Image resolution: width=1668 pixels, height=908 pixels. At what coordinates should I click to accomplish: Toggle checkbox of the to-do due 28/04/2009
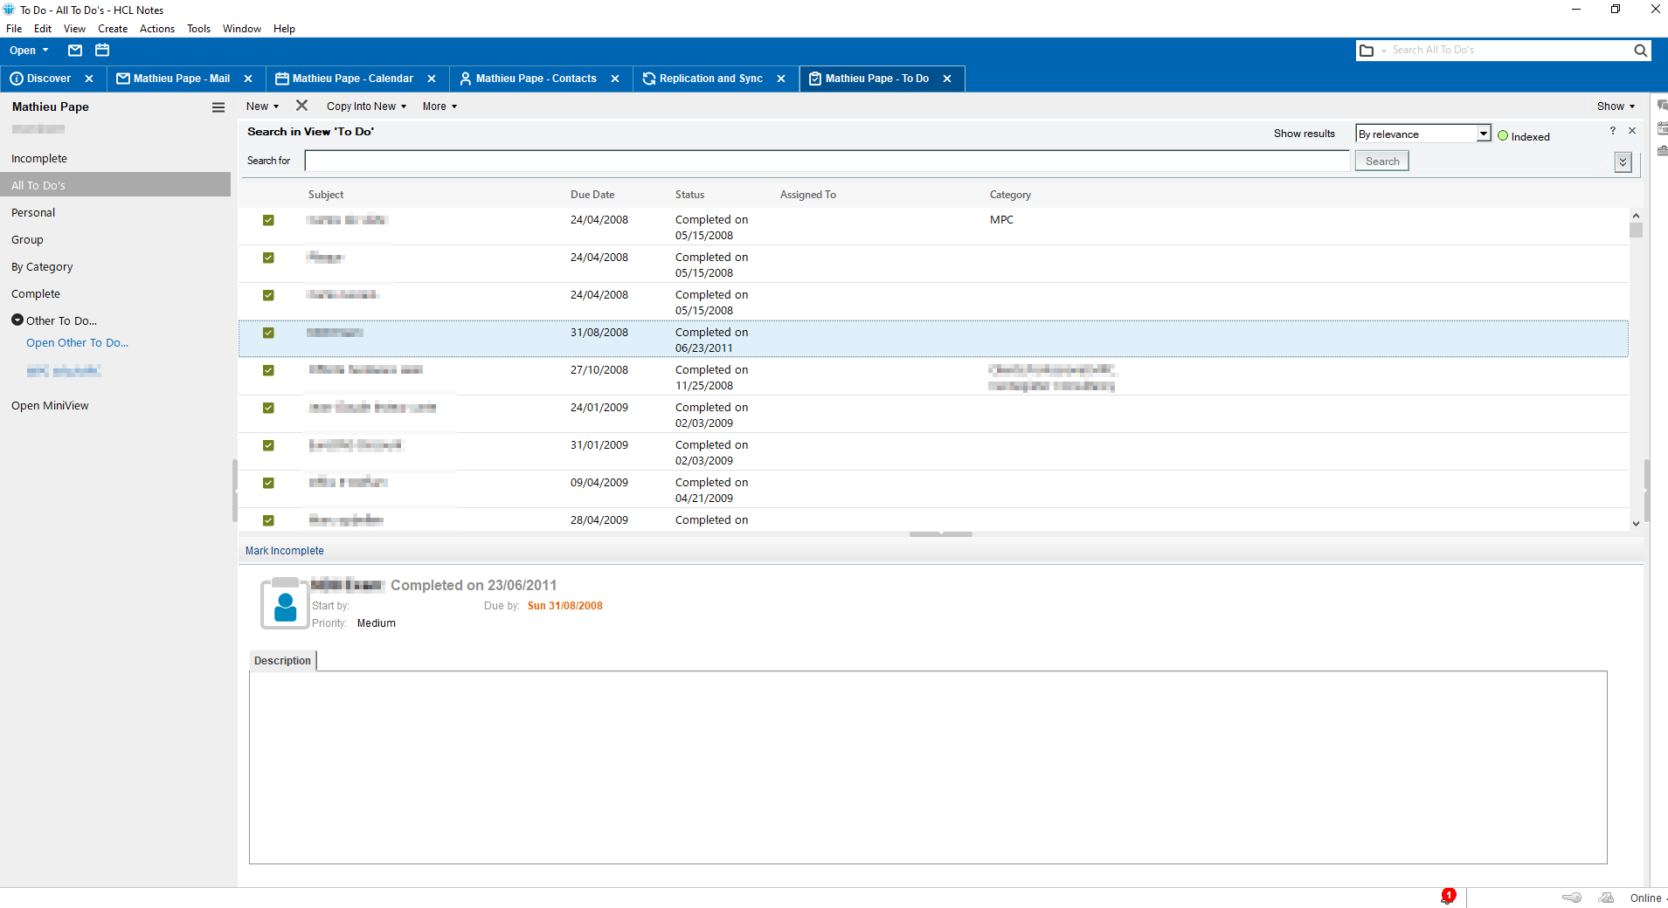(268, 520)
